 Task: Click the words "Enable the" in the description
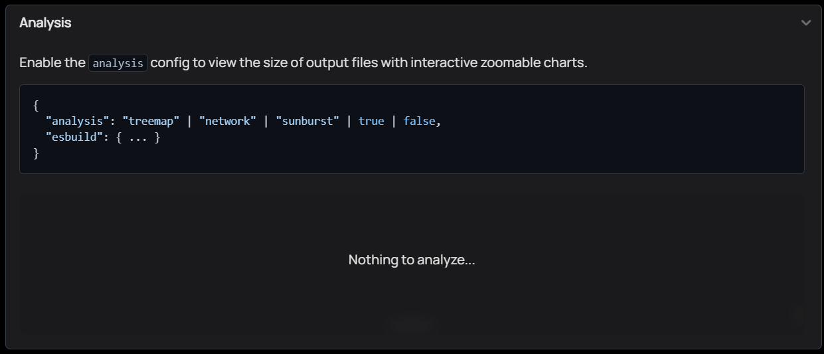pos(52,63)
